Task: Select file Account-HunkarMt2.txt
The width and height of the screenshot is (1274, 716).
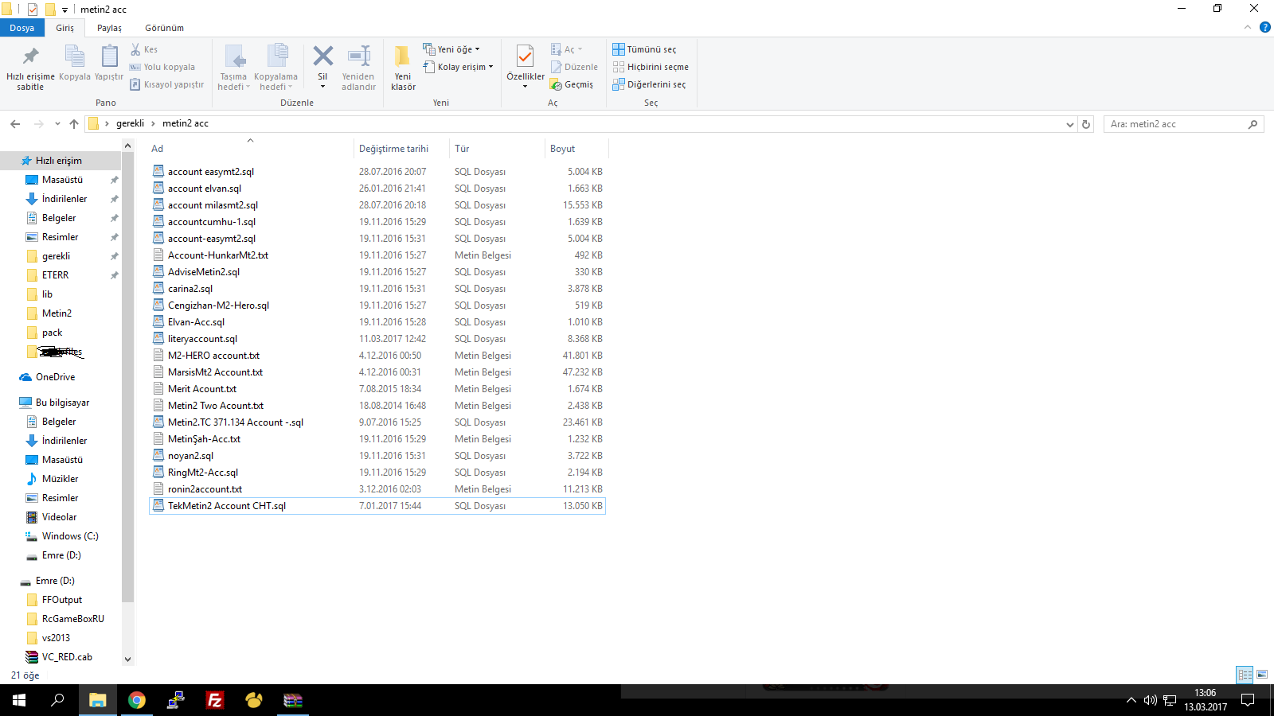Action: coord(377,255)
